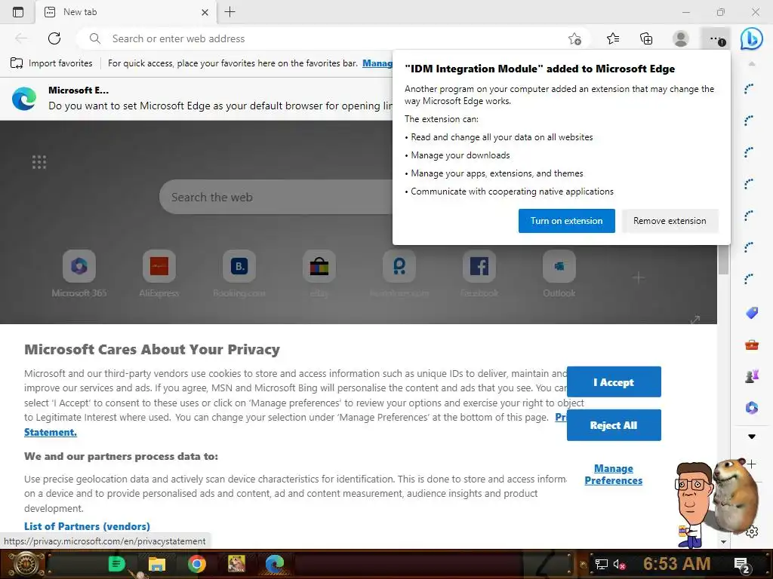Click the Search the web box

click(x=276, y=197)
